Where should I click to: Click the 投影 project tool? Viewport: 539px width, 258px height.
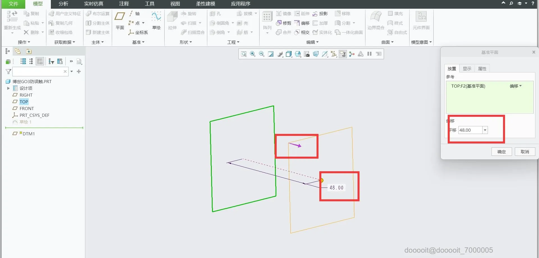point(320,13)
